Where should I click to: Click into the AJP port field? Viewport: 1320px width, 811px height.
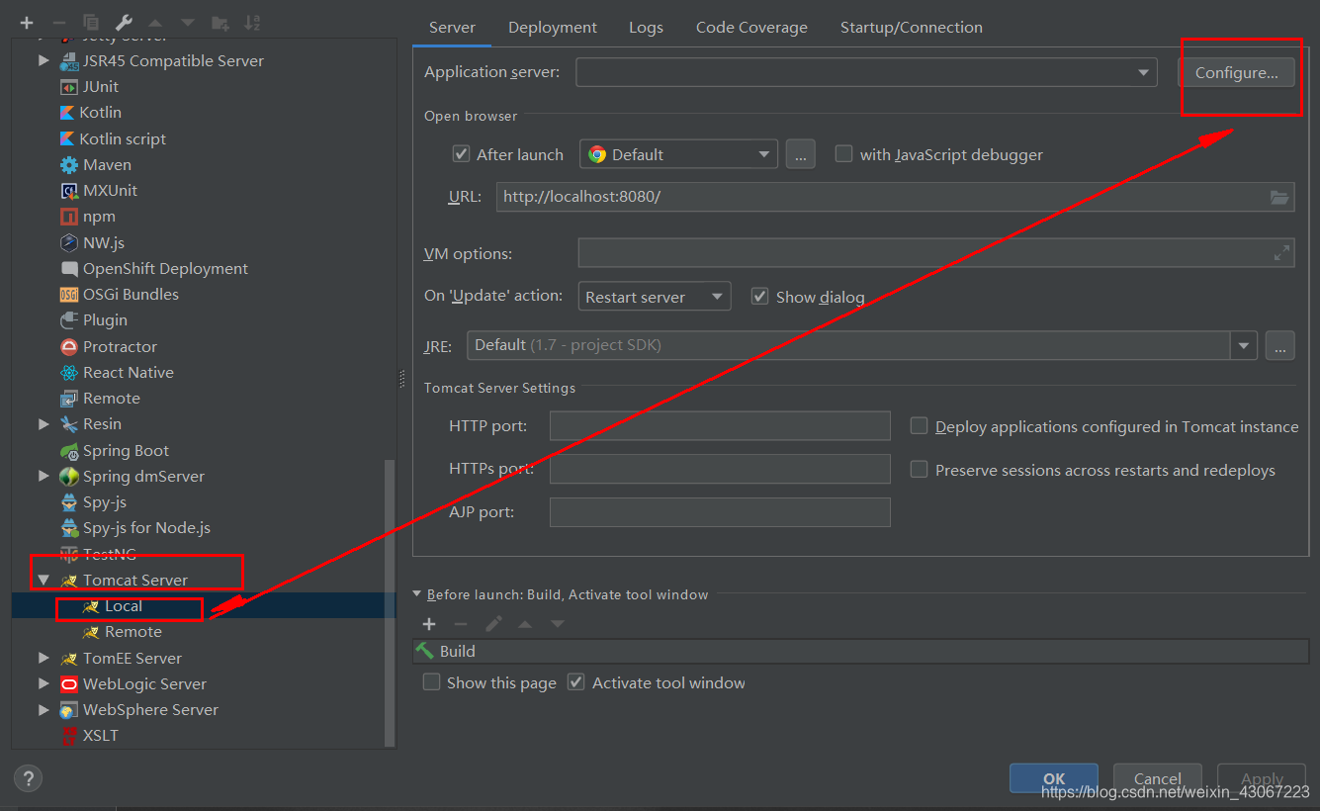[720, 512]
